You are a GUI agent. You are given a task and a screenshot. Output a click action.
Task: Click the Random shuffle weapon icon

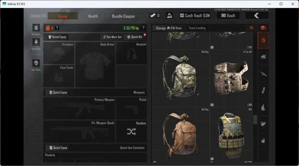[x=131, y=132]
